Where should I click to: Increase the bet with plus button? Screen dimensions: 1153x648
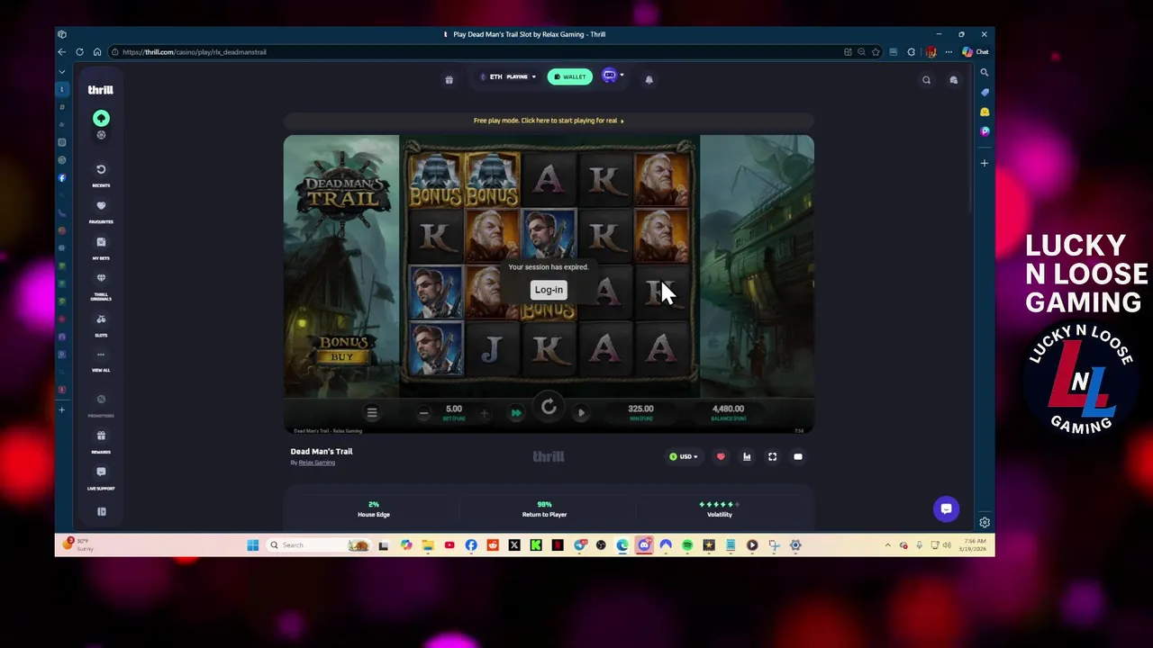coord(484,413)
